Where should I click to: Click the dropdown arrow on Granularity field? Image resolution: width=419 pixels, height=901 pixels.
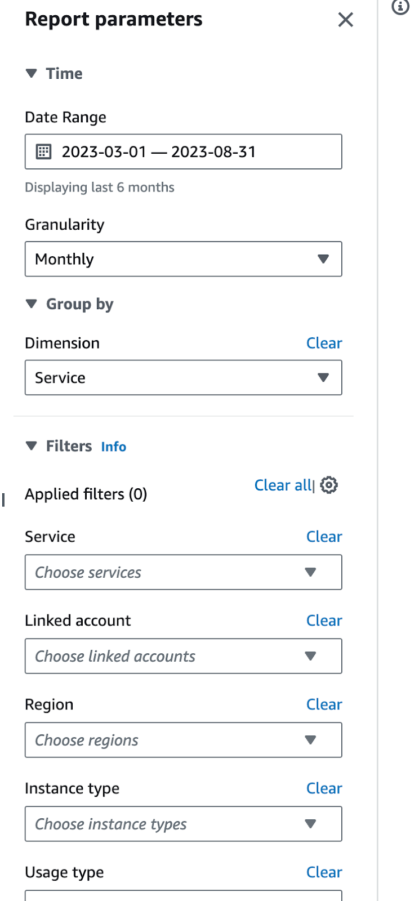click(322, 259)
